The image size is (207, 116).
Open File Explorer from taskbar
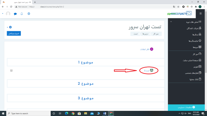point(86,113)
